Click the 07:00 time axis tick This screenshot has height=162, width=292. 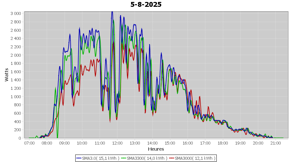coord(29,143)
